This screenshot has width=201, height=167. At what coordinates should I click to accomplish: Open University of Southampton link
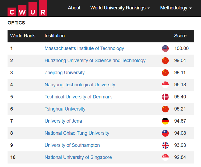click(x=72, y=145)
